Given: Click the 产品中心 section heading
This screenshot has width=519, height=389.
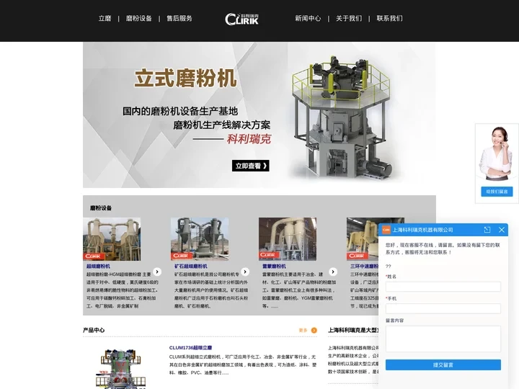Looking at the screenshot, I should (94, 330).
